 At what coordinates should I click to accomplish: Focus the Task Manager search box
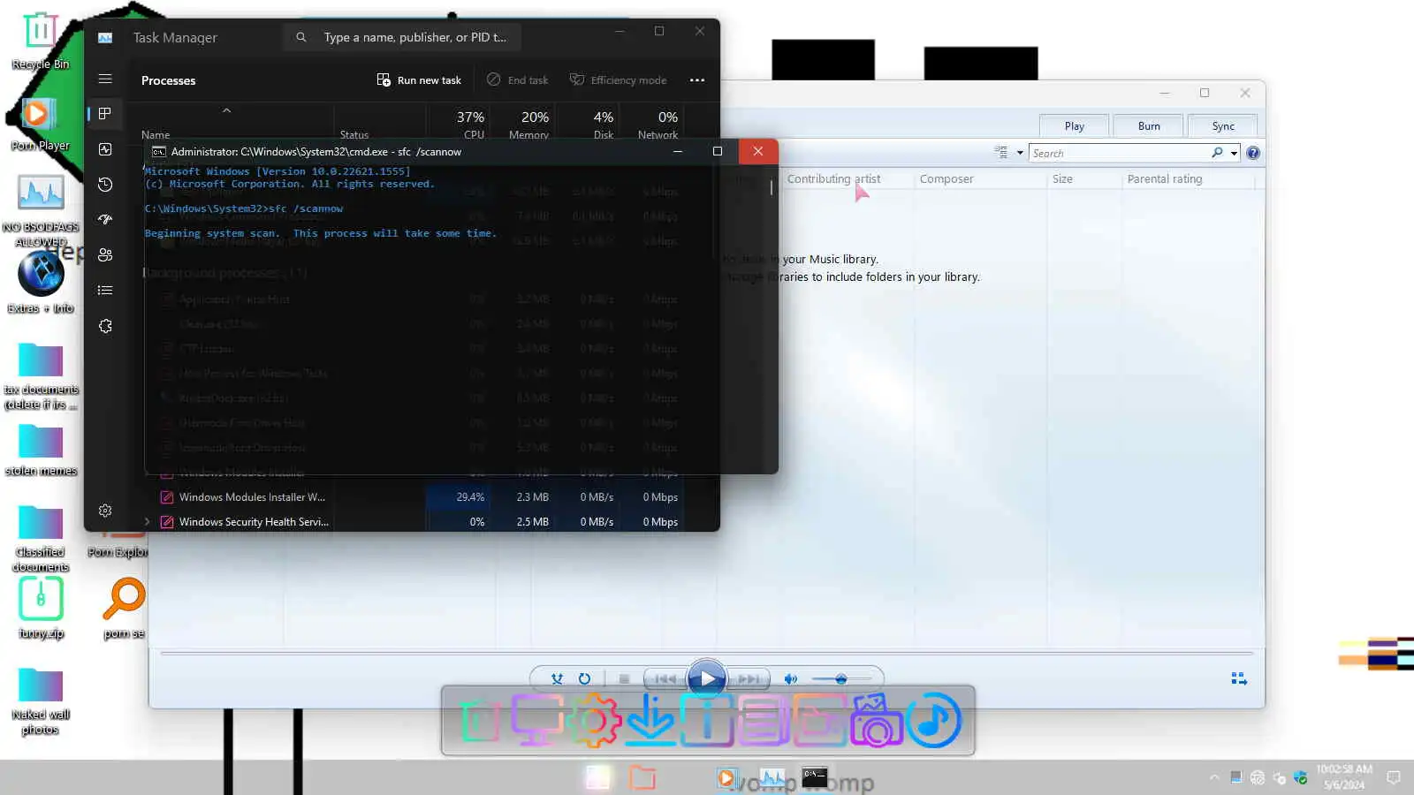tap(403, 37)
